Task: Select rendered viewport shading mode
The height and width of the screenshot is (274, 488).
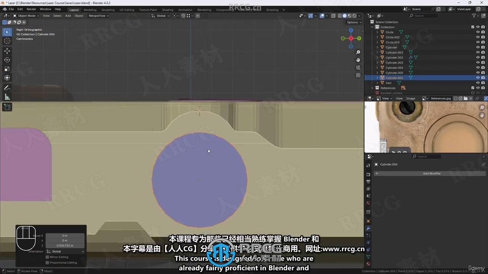Action: (x=354, y=16)
